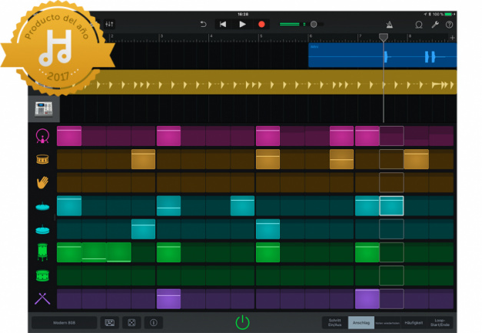Undo the last action
This screenshot has height=333, width=482.
(203, 25)
